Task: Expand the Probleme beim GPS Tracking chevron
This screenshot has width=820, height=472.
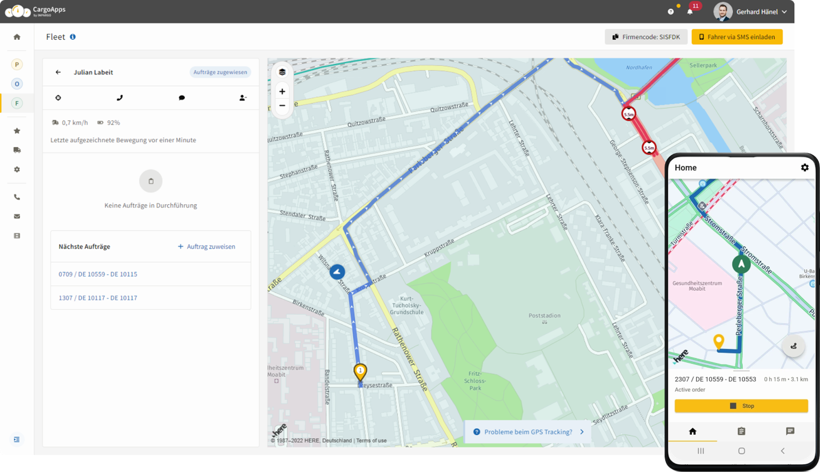Action: click(x=582, y=432)
